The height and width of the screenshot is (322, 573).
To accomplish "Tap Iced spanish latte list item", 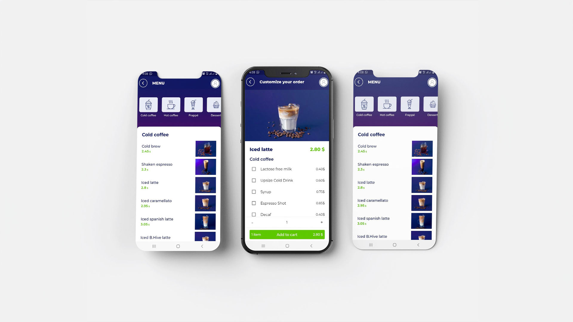I will 178,221.
